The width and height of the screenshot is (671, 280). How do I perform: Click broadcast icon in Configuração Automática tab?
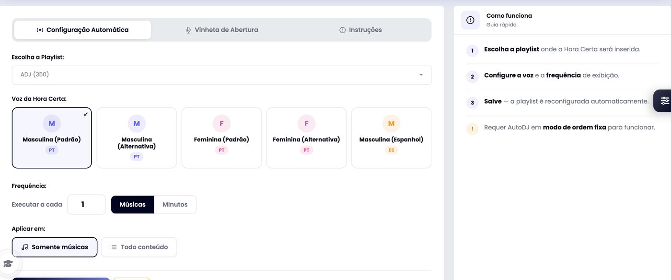point(40,30)
